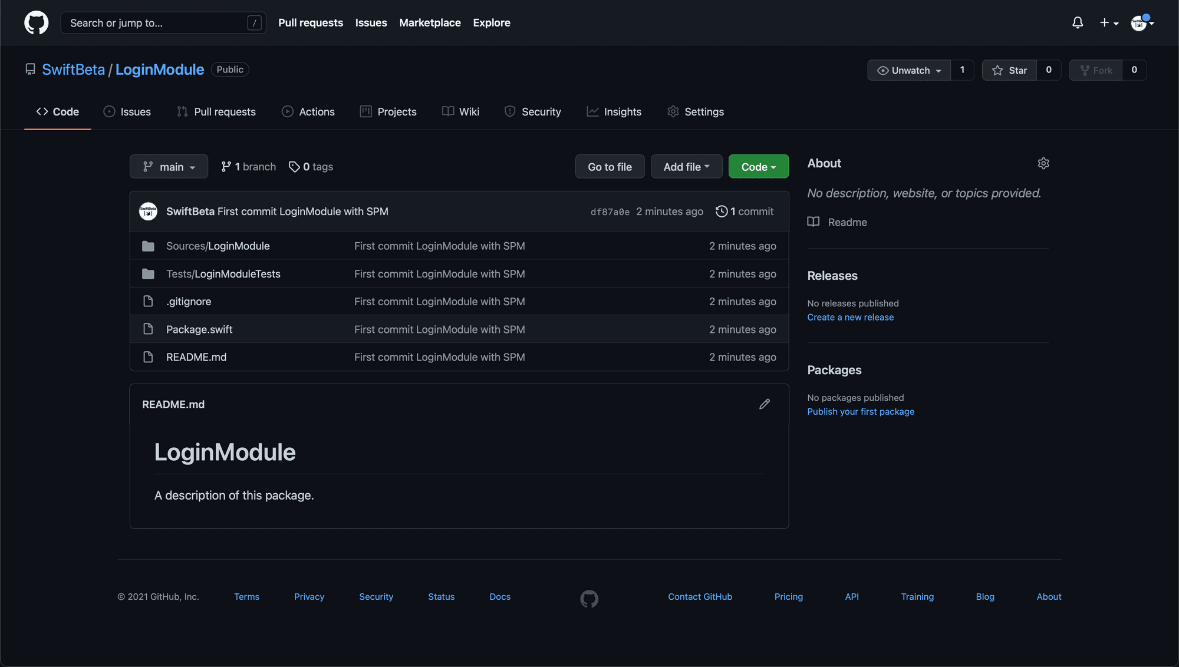Open the Releases heading link
The width and height of the screenshot is (1179, 667).
pos(832,276)
